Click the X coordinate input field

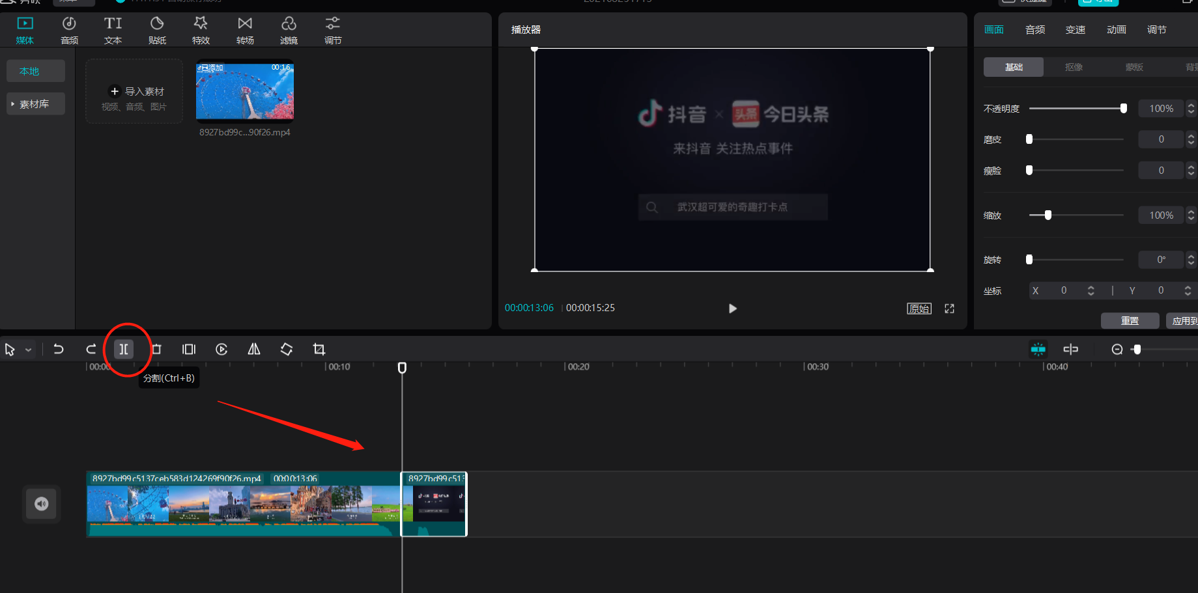point(1064,291)
